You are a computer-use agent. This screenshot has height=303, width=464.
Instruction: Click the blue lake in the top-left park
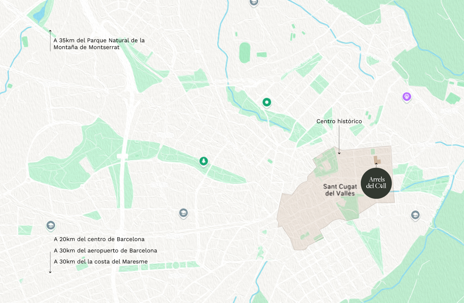pyautogui.click(x=39, y=14)
